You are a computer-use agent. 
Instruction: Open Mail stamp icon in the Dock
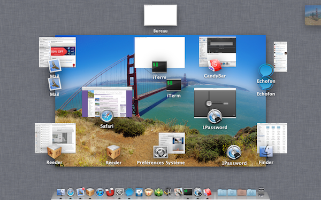tap(80, 192)
